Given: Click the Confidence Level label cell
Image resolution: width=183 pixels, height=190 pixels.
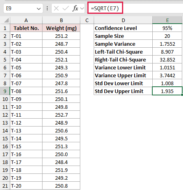Looking at the screenshot, I should [x=123, y=28].
